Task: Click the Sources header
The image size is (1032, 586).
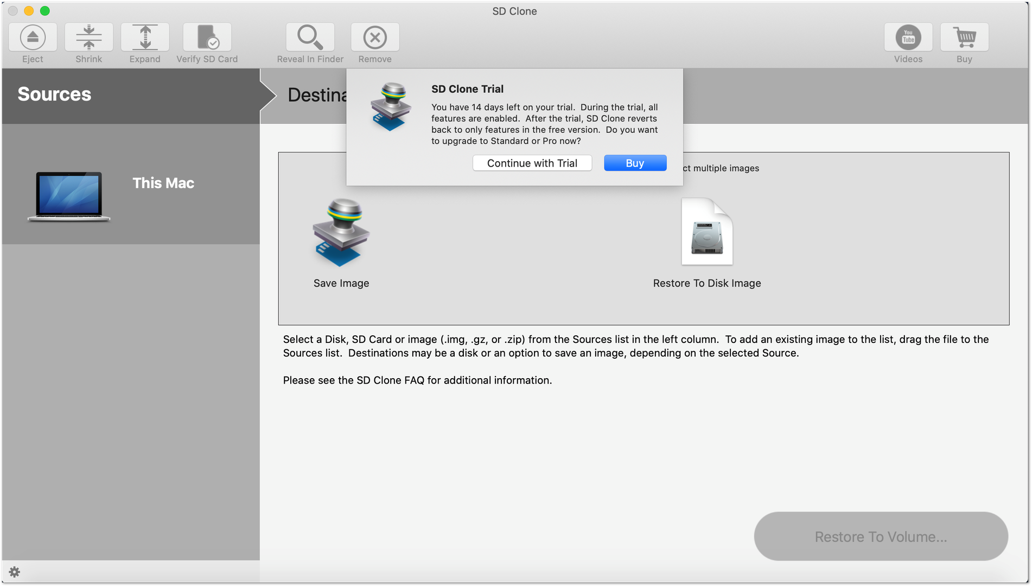Action: [54, 94]
